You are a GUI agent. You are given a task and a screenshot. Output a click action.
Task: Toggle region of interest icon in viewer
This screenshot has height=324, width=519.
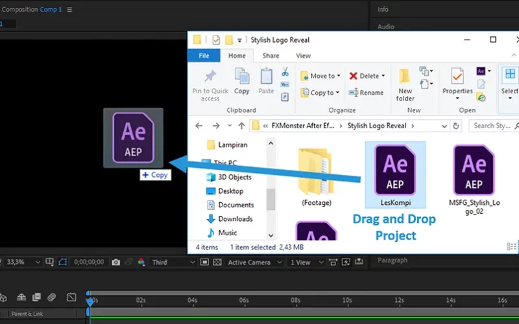tap(204, 262)
